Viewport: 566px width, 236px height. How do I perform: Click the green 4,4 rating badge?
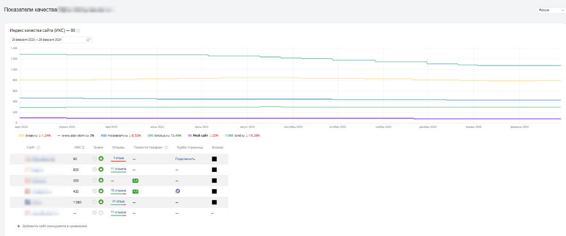[135, 180]
